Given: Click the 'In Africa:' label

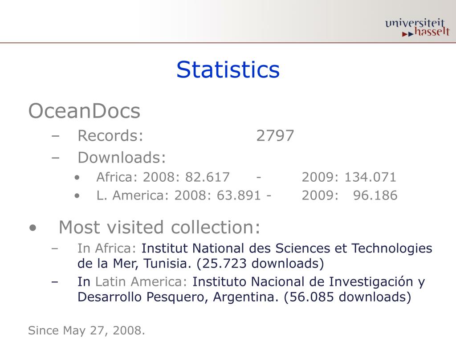Looking at the screenshot, I should [x=107, y=248].
